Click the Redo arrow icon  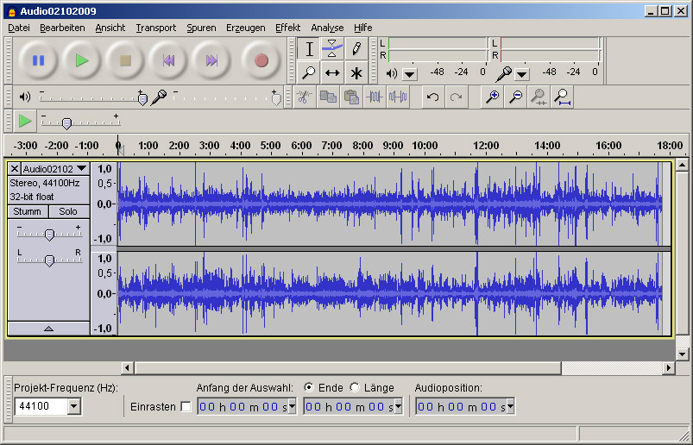(x=457, y=97)
